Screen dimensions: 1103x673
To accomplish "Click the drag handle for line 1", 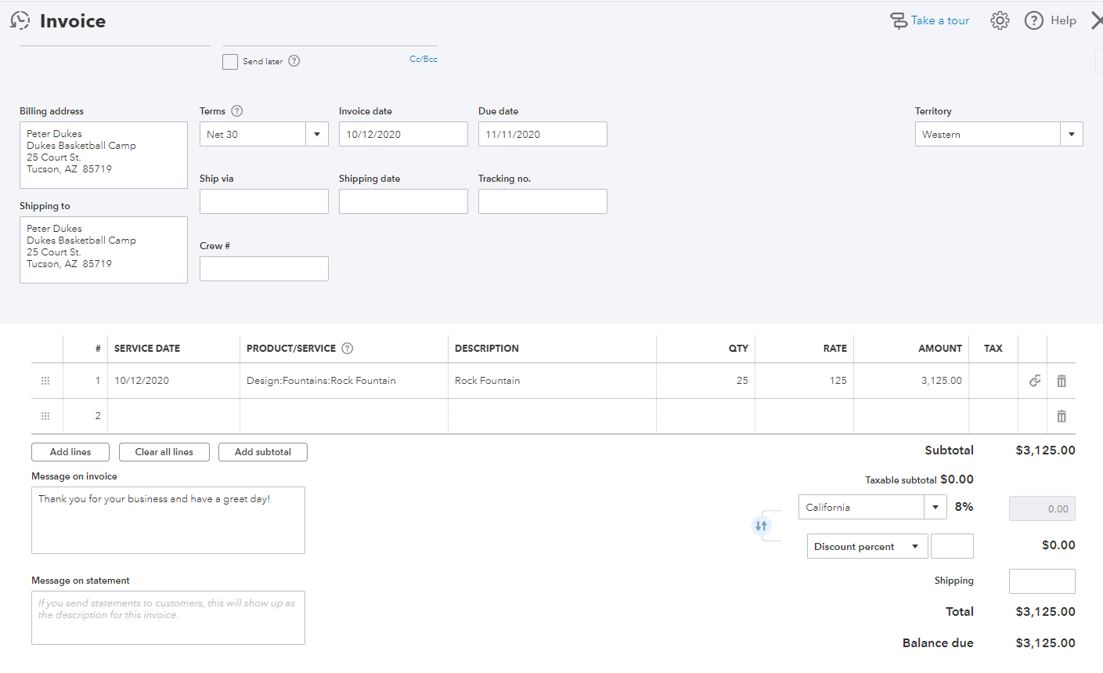I will [45, 381].
